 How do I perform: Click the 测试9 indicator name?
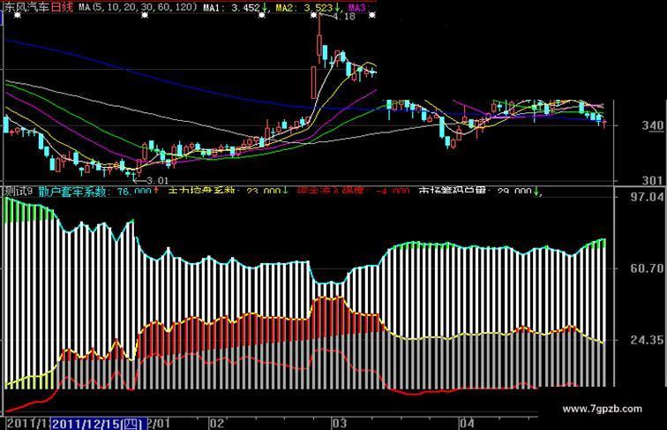point(19,192)
